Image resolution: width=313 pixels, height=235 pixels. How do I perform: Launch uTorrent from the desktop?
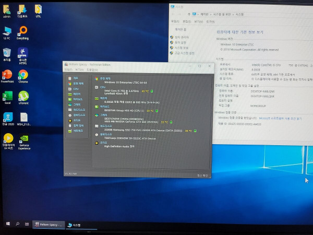[x=23, y=98]
